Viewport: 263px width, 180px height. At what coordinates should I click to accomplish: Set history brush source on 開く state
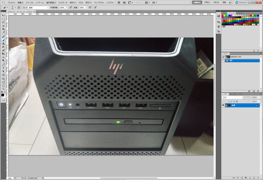[x=223, y=61]
